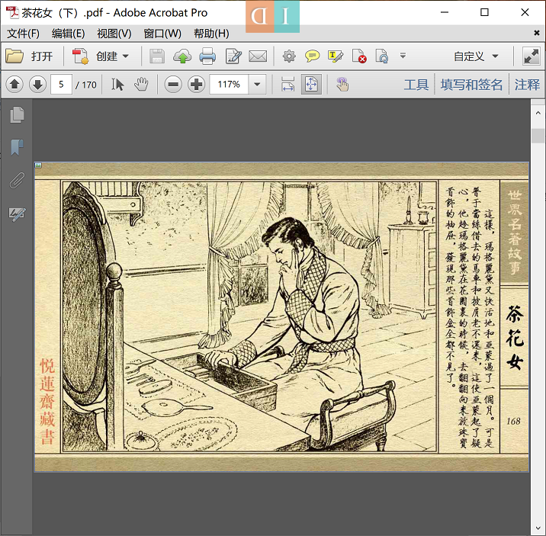Close the document with menu-bar X
The image size is (546, 536).
[537, 33]
